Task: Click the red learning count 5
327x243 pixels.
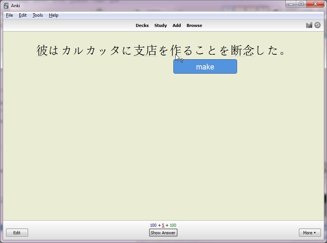Action: pyautogui.click(x=163, y=225)
